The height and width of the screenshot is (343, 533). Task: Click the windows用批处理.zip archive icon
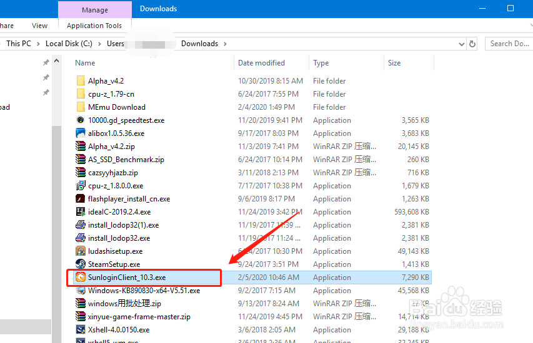81,304
